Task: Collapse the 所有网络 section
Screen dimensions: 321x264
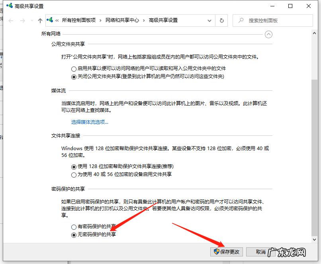Action: (x=268, y=35)
